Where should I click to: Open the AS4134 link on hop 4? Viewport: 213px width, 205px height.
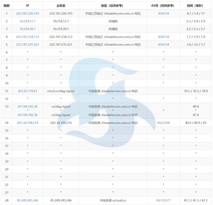tap(163, 37)
